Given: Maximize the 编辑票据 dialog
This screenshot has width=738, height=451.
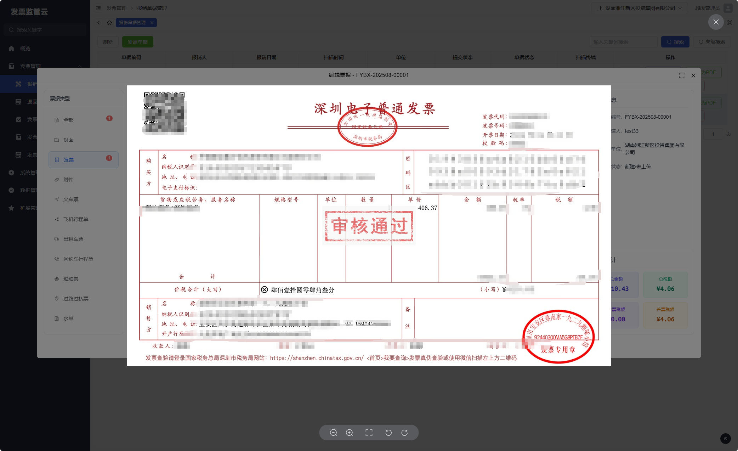Looking at the screenshot, I should coord(682,75).
